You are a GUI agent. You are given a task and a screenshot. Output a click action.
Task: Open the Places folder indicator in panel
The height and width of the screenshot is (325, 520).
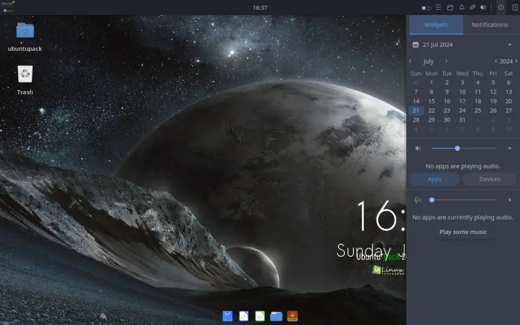point(450,7)
